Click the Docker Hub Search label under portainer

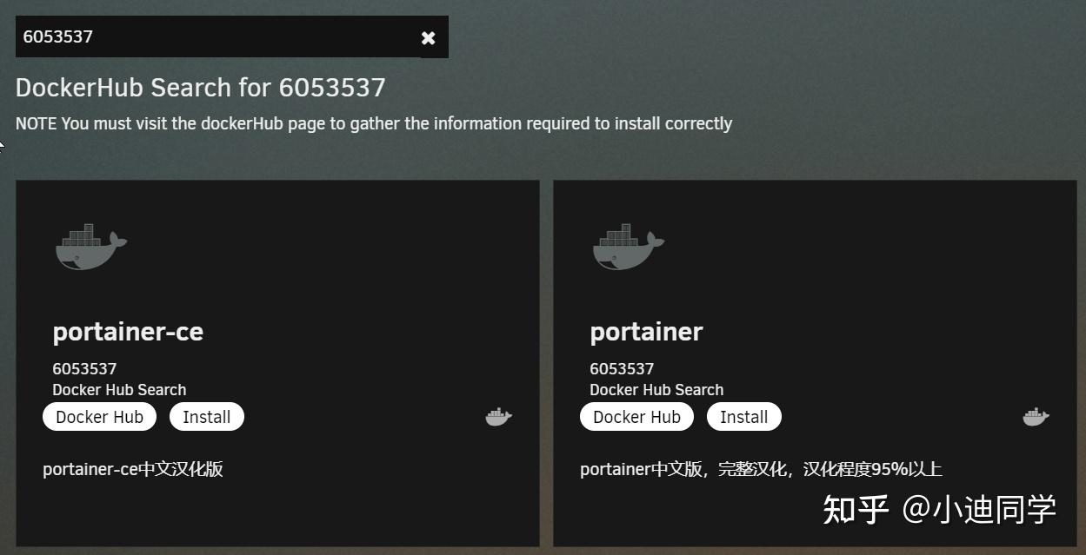click(656, 389)
